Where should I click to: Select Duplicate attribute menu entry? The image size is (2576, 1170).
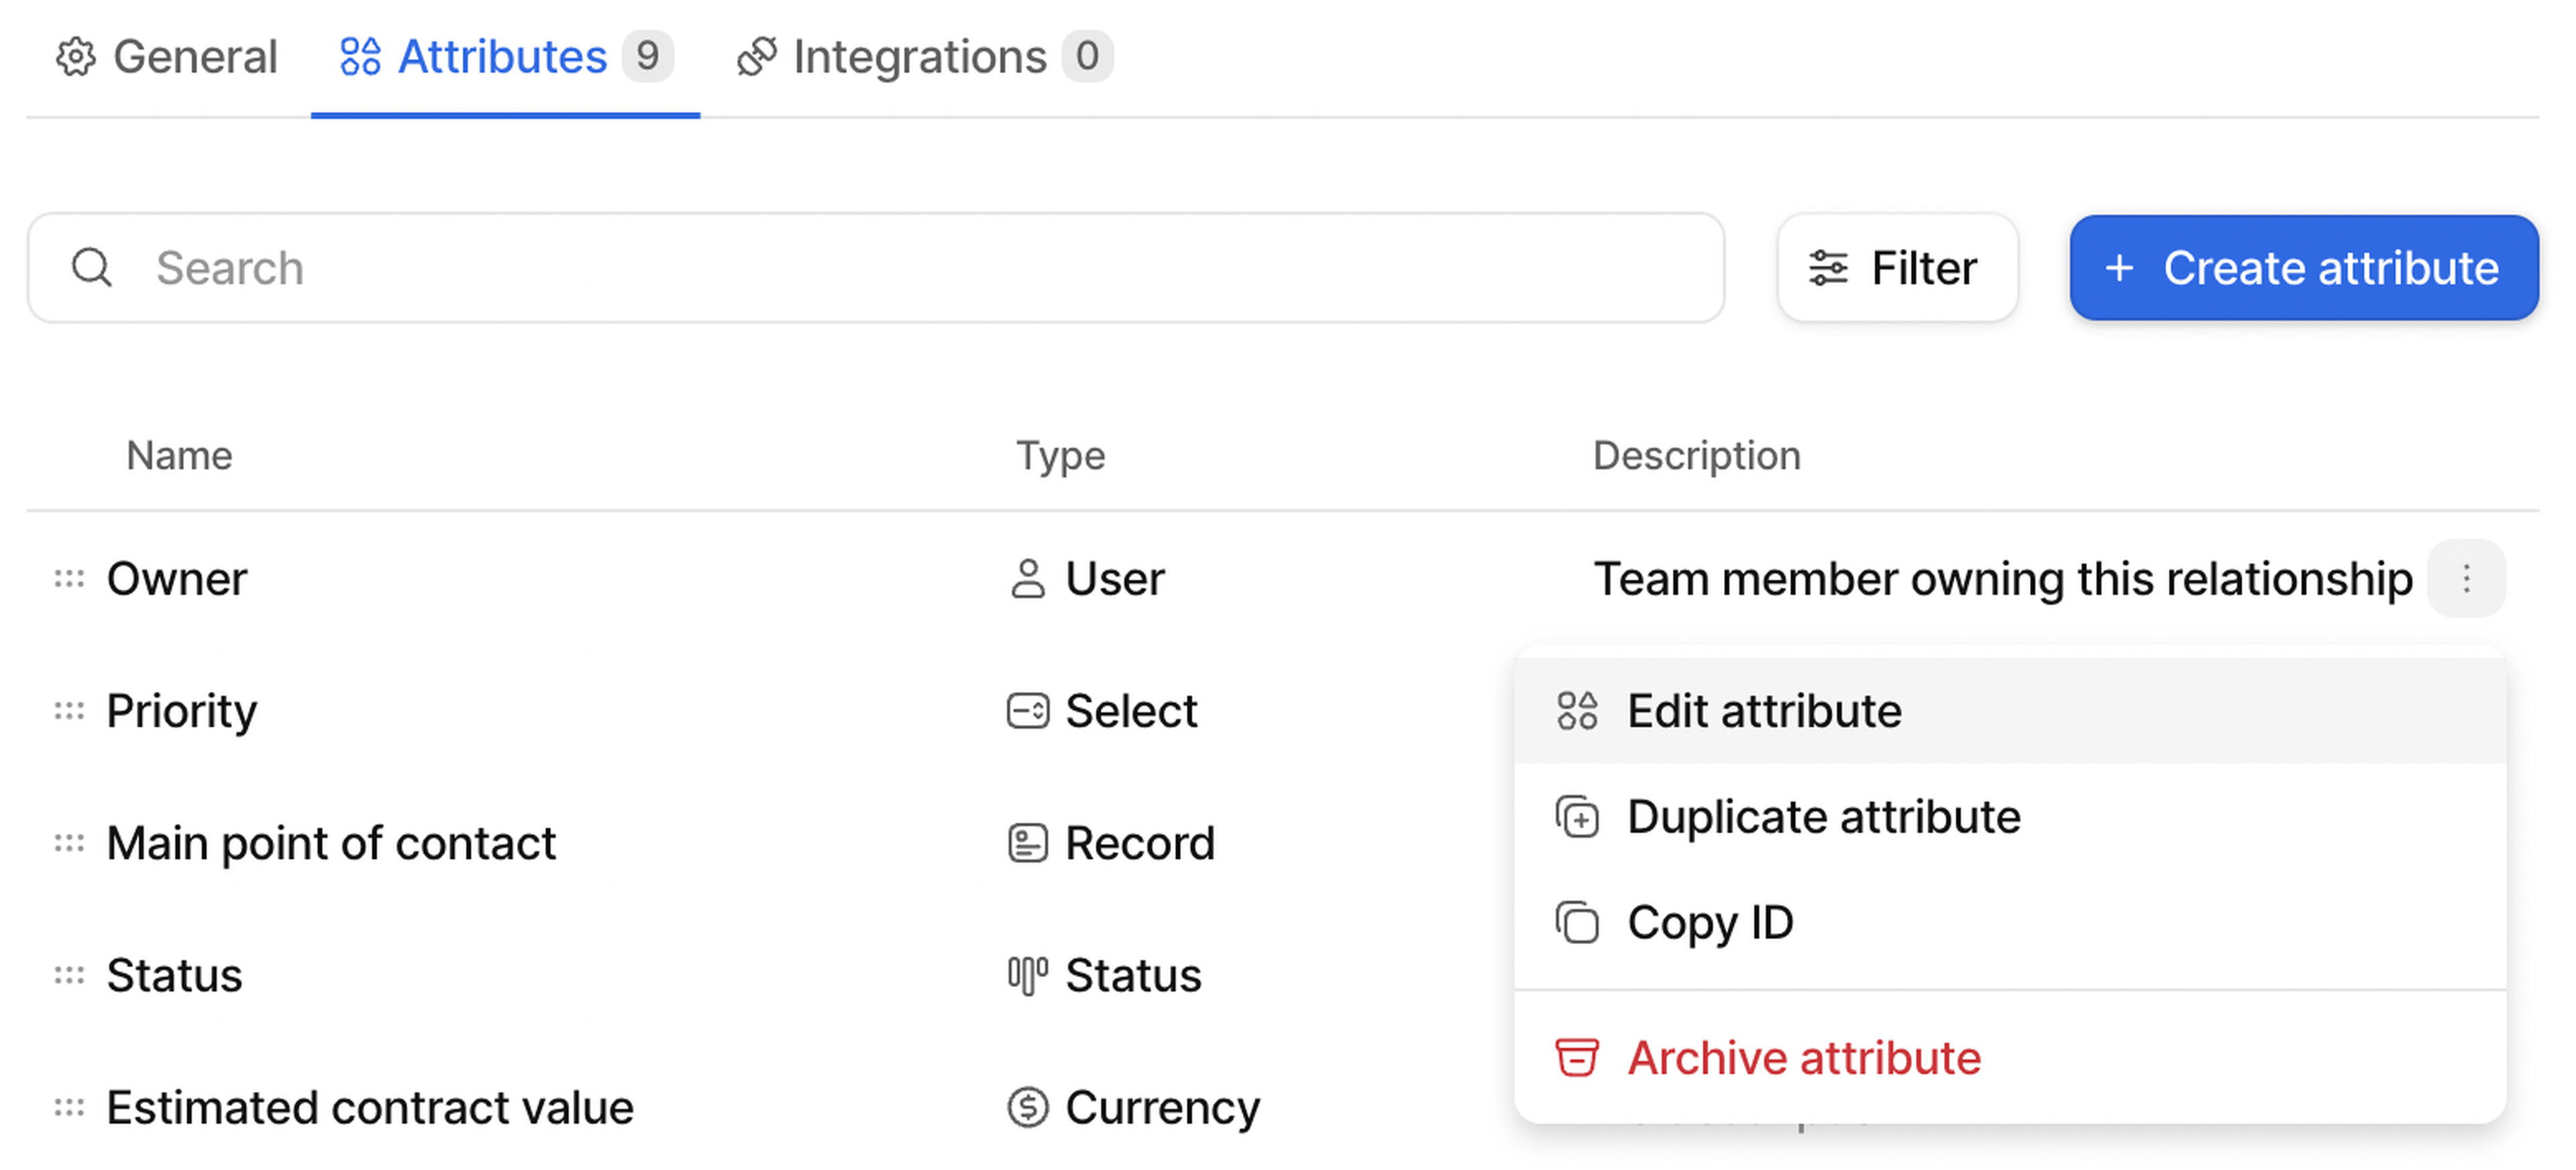point(1823,816)
